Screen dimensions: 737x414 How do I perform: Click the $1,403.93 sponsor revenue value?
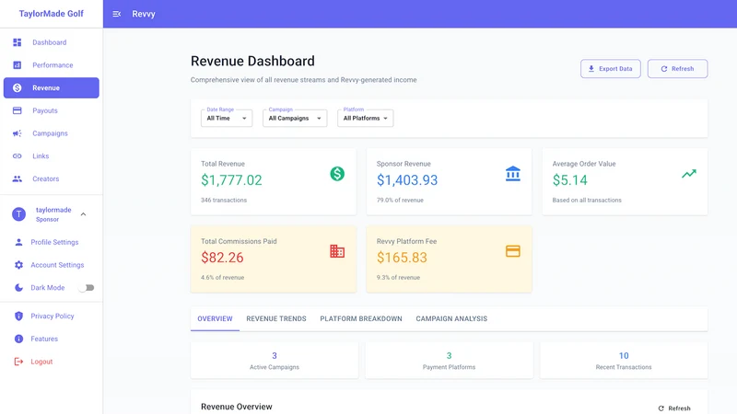pos(407,180)
